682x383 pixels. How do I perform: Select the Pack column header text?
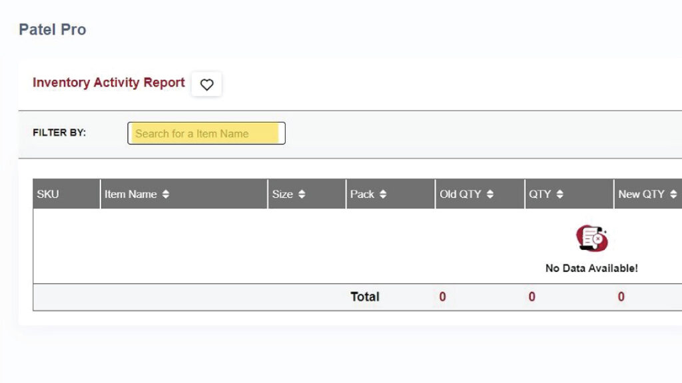coord(362,194)
